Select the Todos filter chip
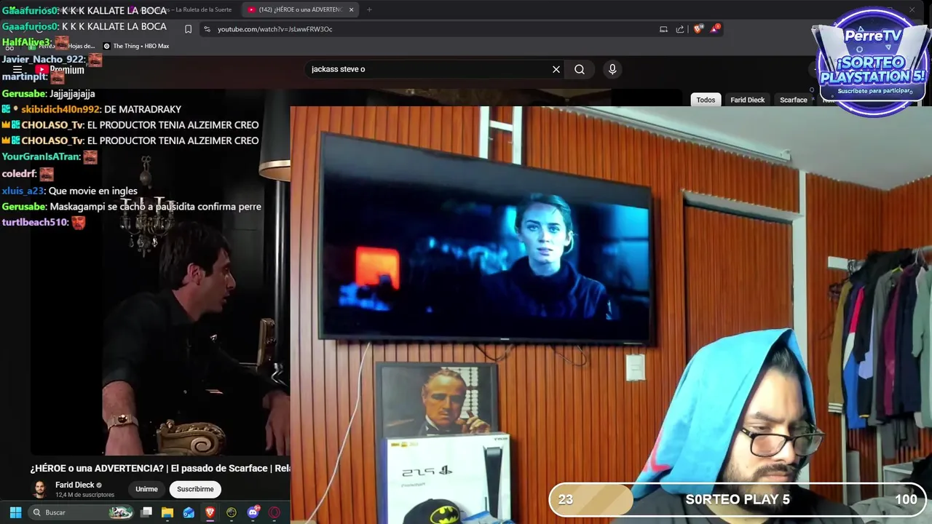The width and height of the screenshot is (932, 524). (x=706, y=100)
